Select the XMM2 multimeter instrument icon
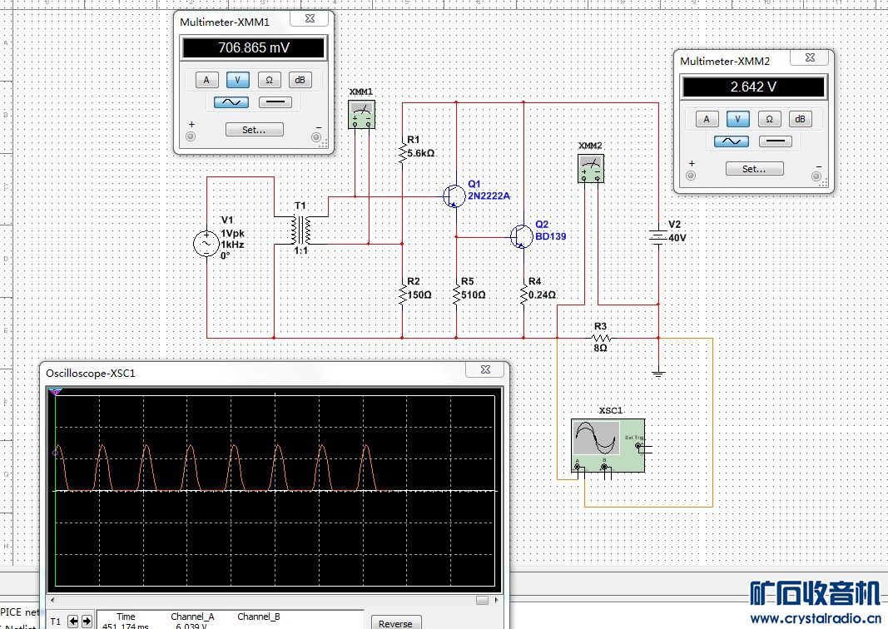 (x=592, y=169)
